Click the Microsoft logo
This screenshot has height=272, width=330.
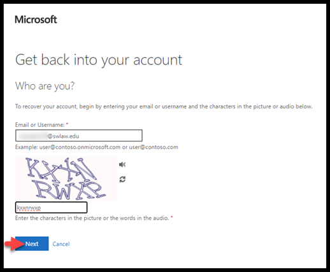point(36,20)
